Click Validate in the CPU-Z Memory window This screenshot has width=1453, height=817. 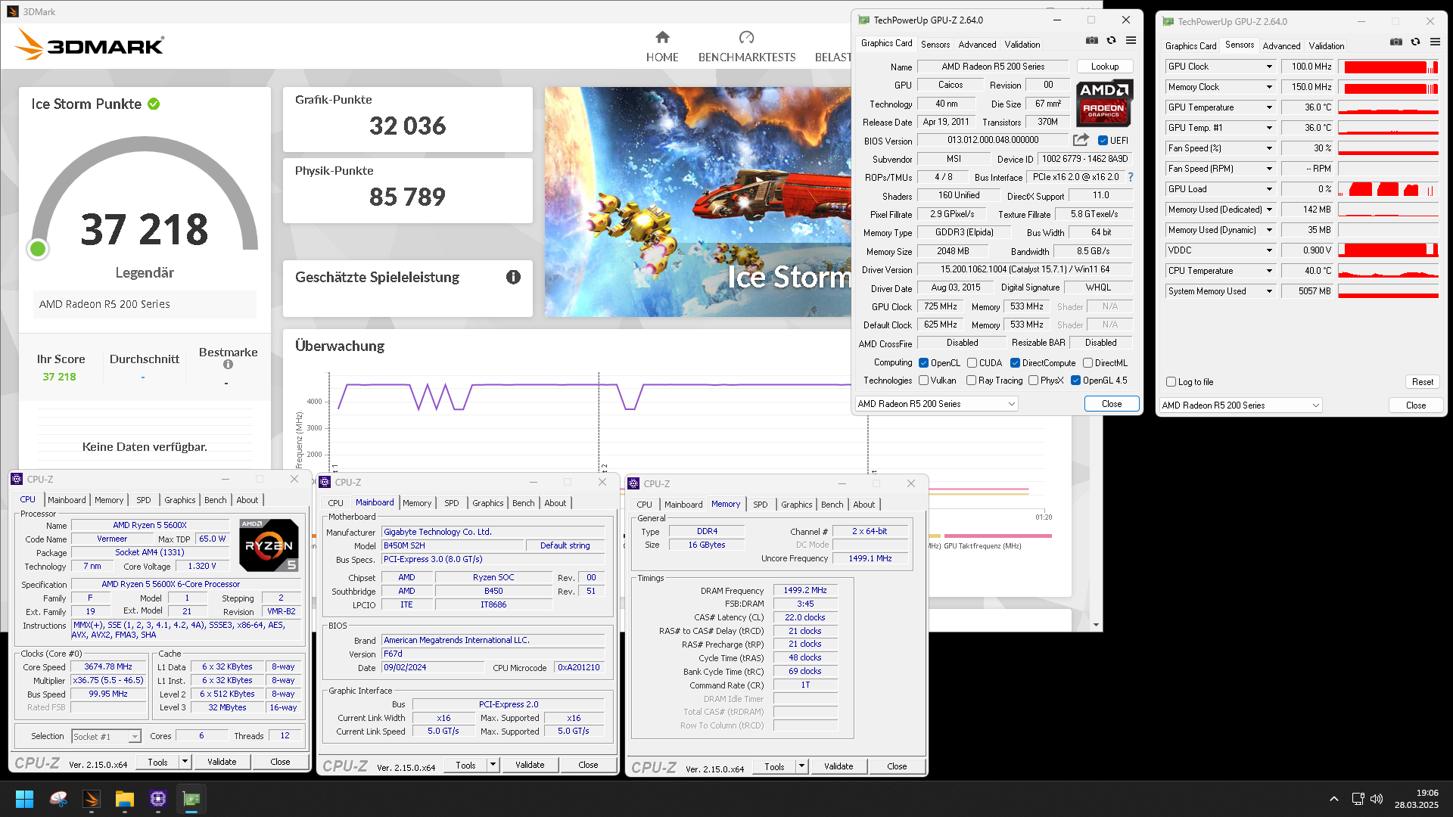[838, 766]
